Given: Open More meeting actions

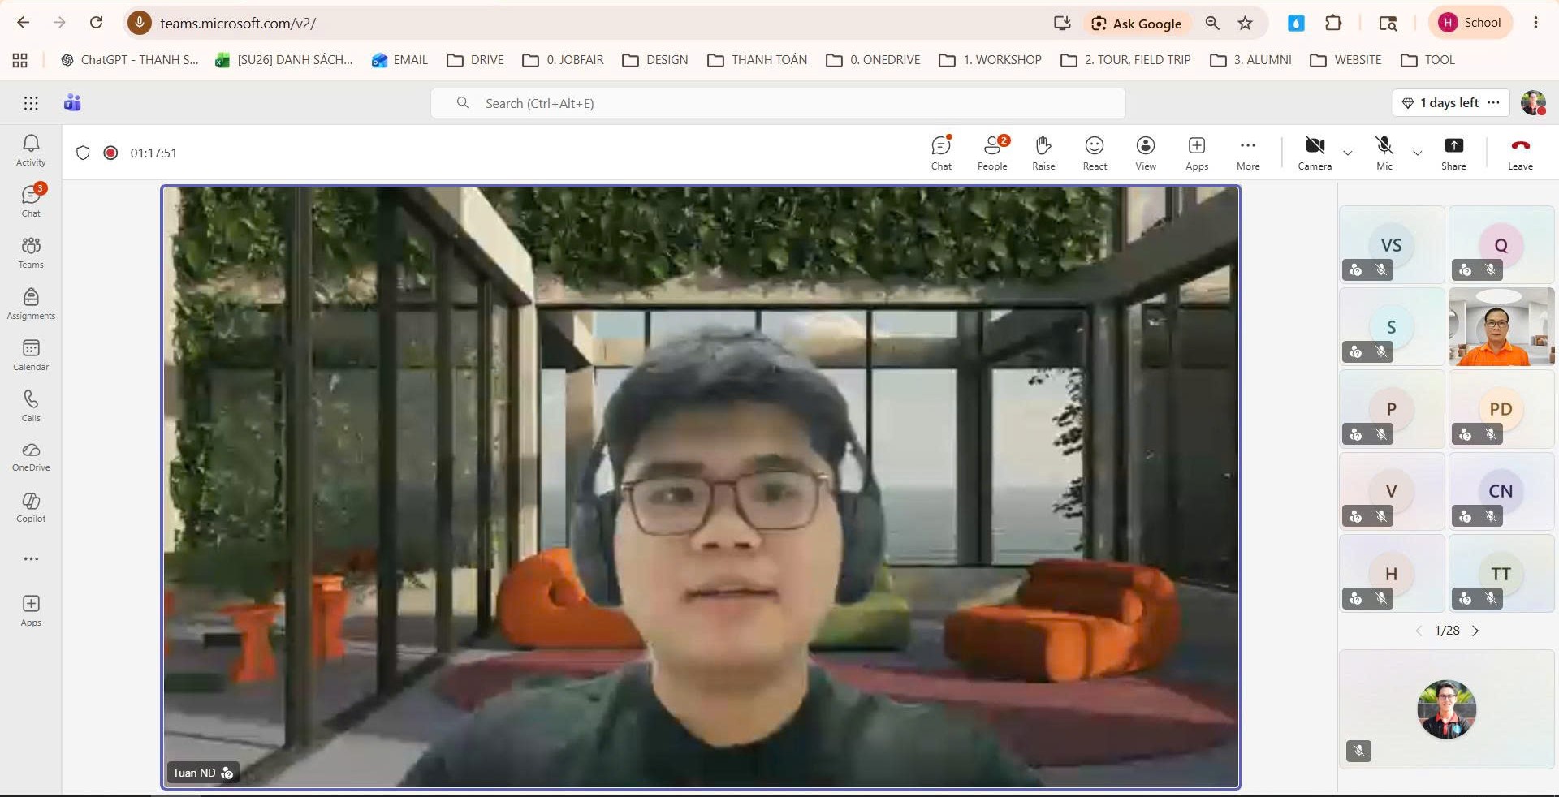Looking at the screenshot, I should tap(1248, 153).
